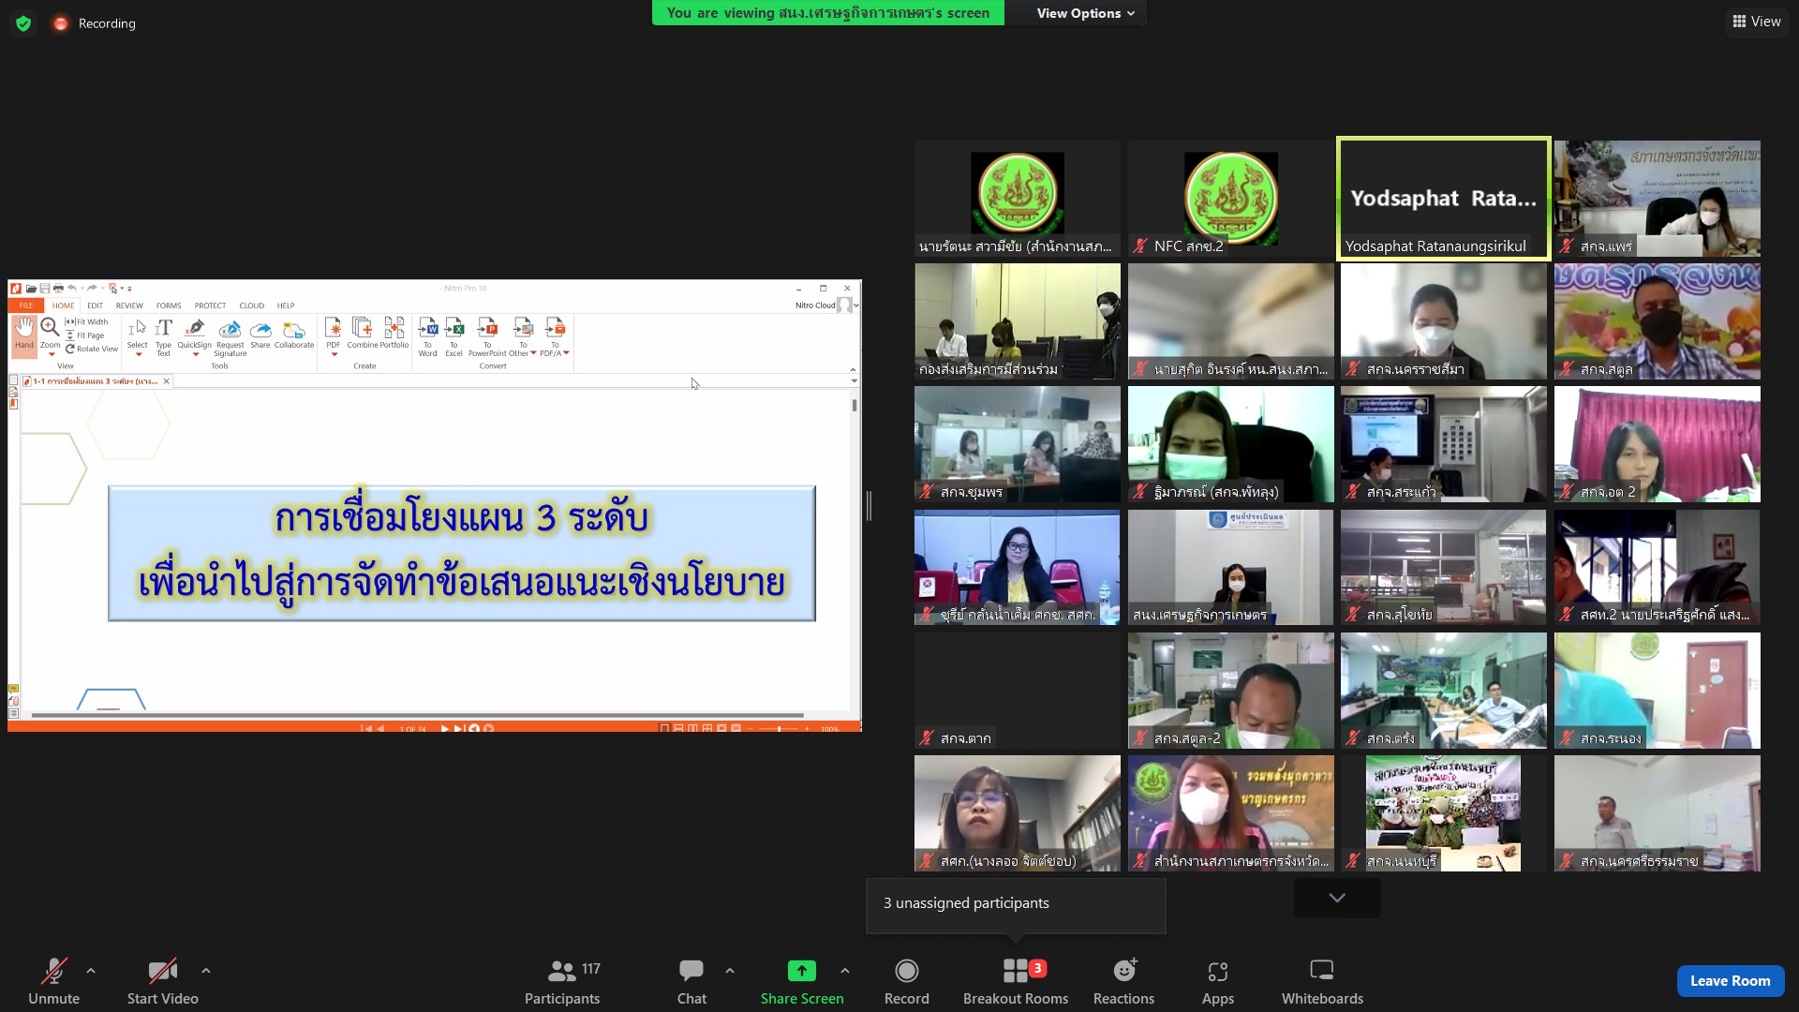The image size is (1799, 1012).
Task: Enable facing pages view in Nitro status bar
Action: click(x=693, y=728)
